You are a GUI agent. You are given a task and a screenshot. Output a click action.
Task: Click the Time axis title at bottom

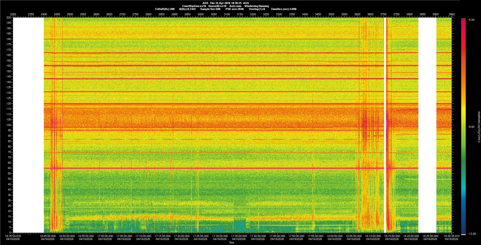coord(231,243)
